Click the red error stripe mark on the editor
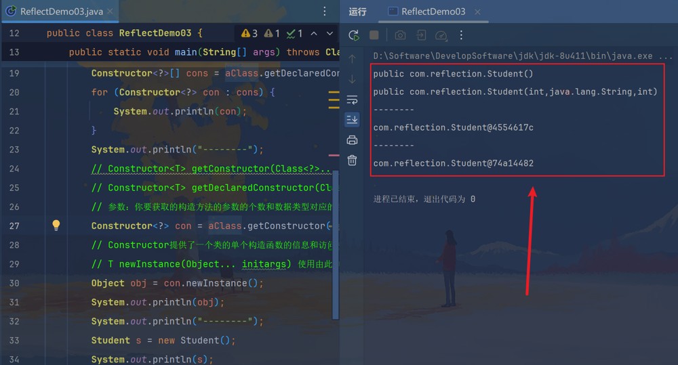The image size is (678, 365). (x=334, y=155)
